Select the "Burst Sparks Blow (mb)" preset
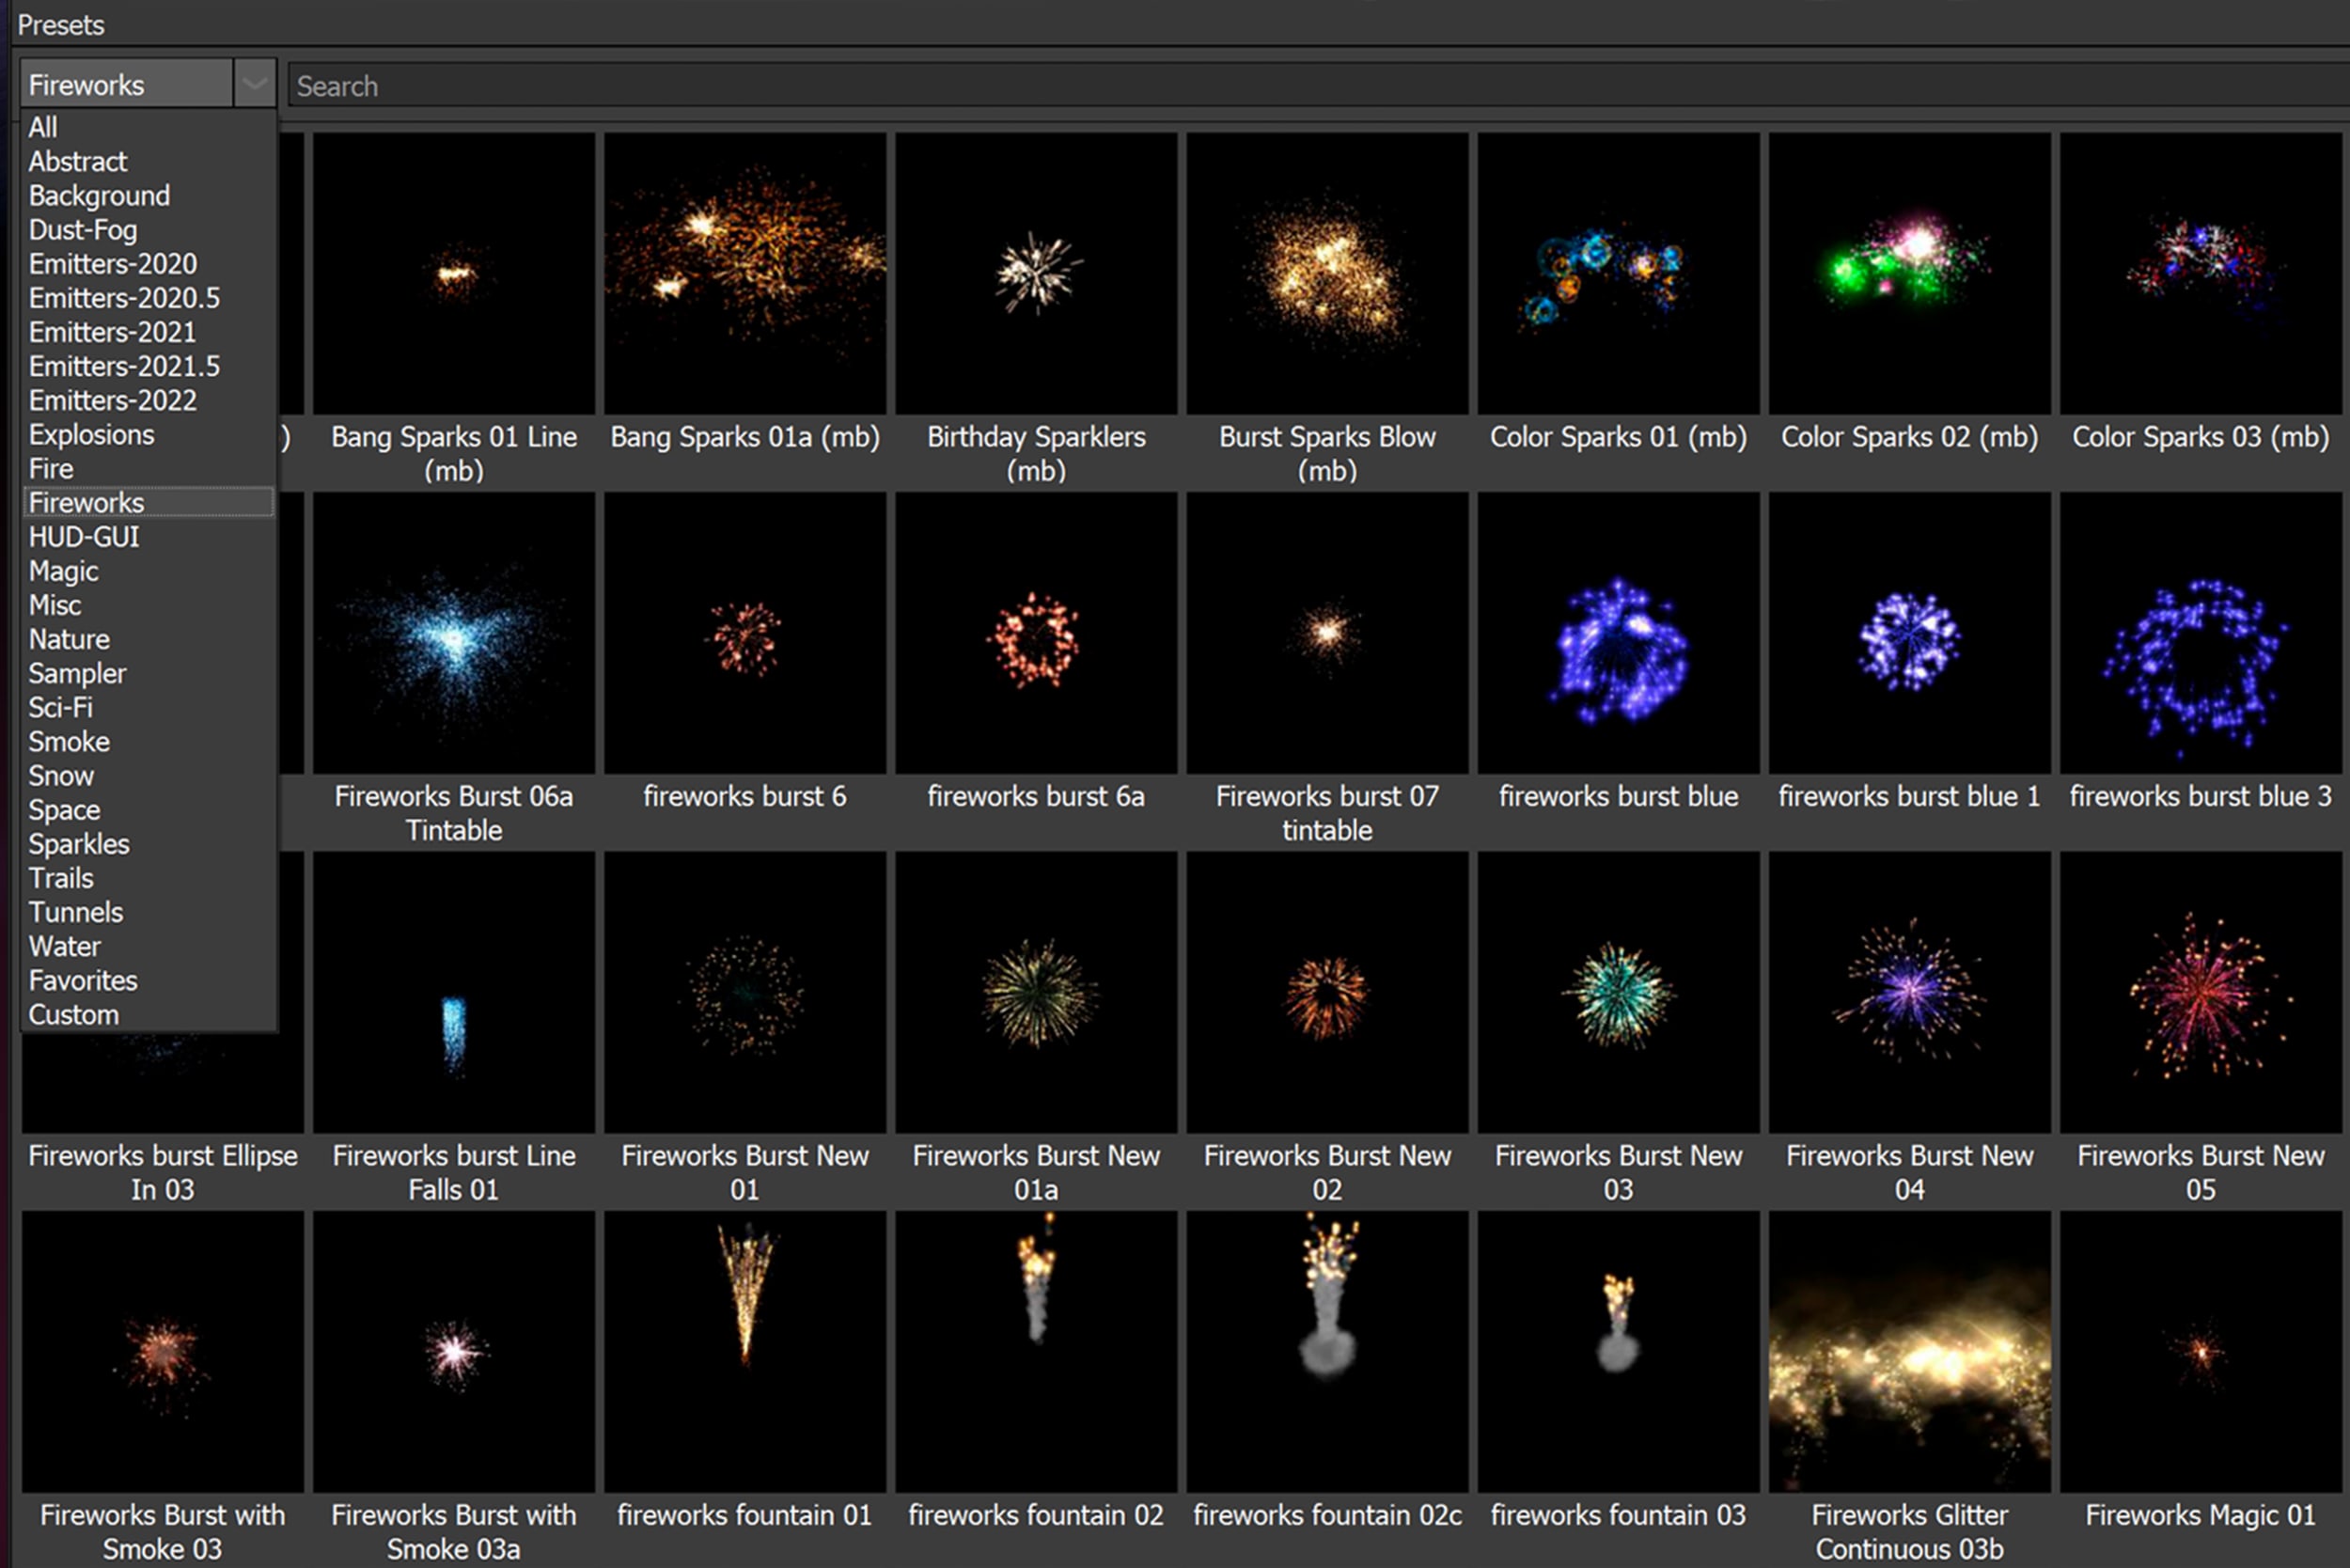The image size is (2350, 1568). [x=1327, y=271]
